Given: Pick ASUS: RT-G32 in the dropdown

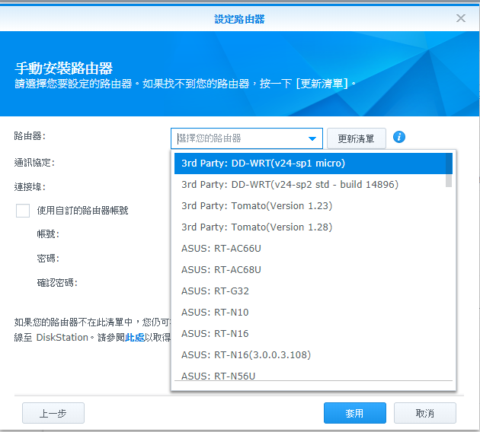Looking at the screenshot, I should (313, 291).
